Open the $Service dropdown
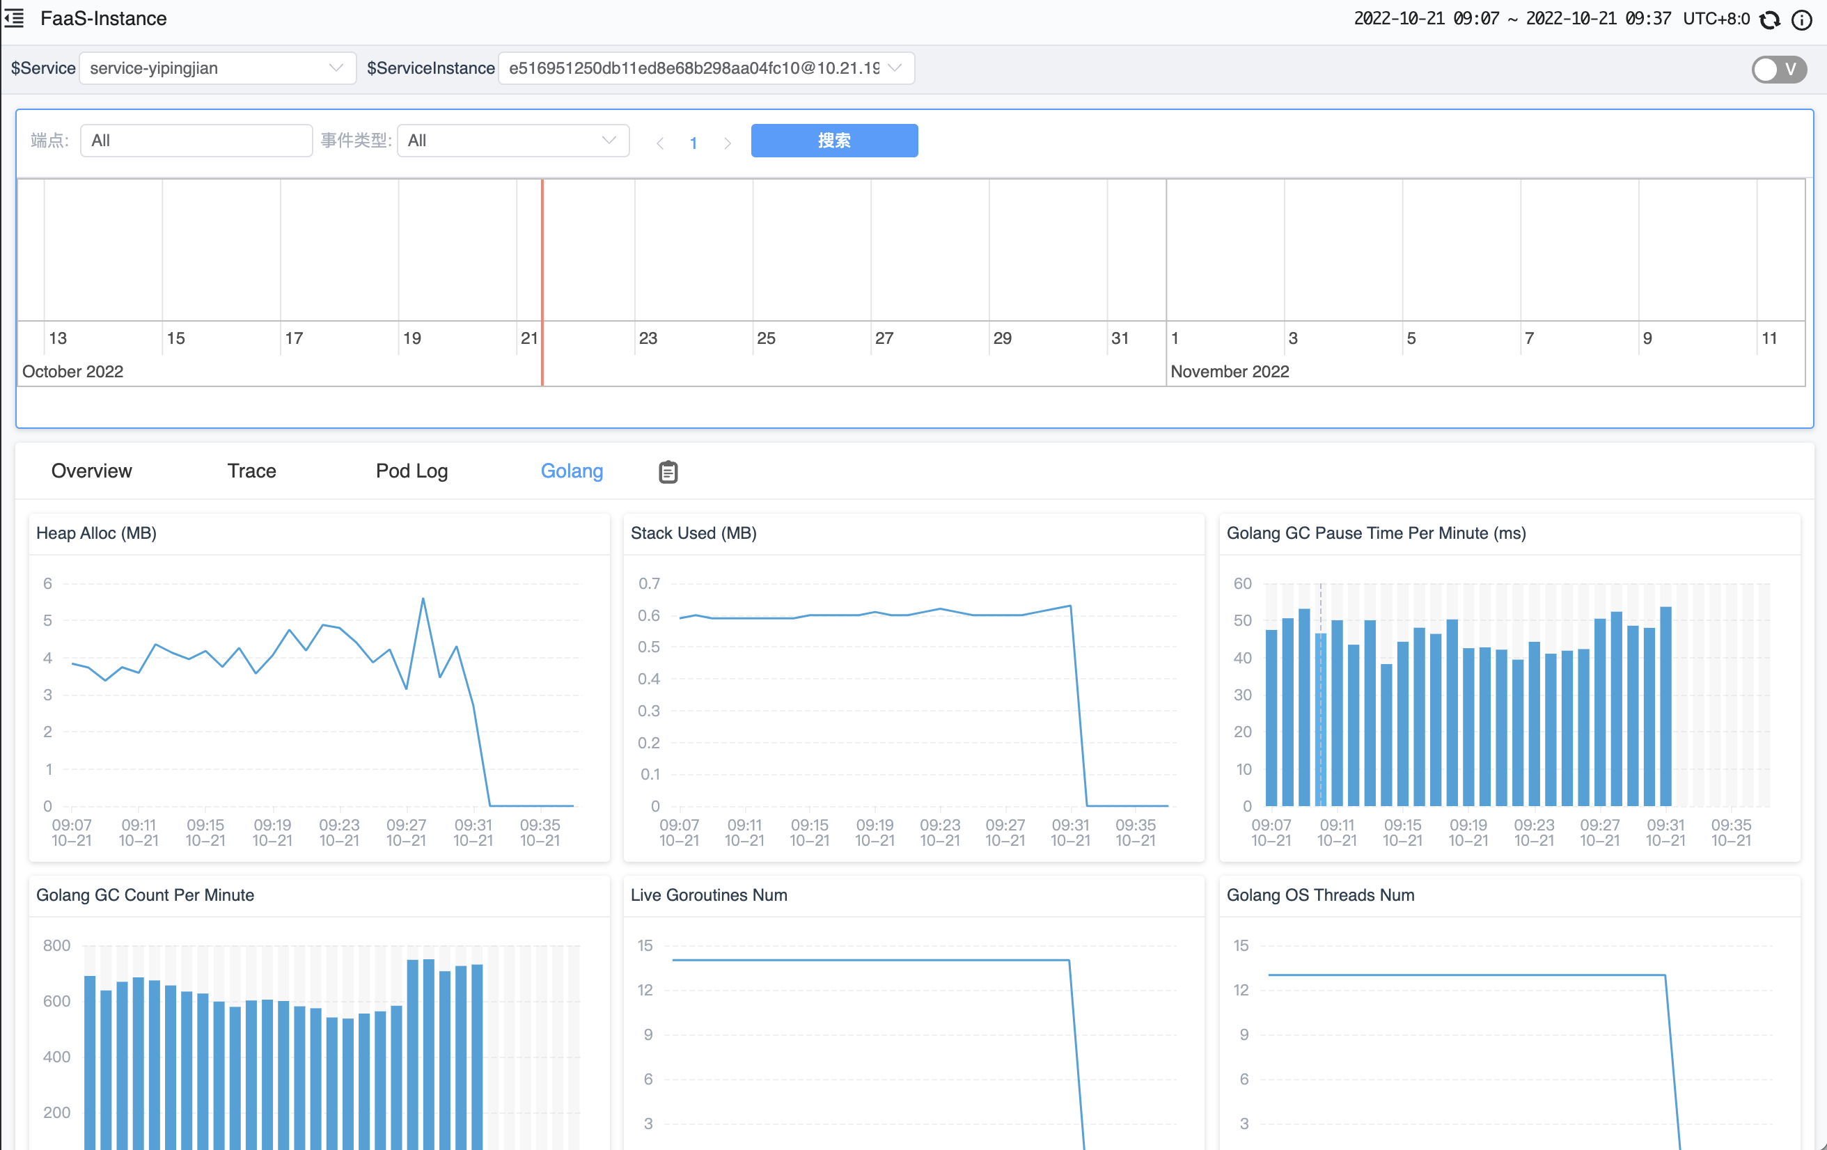 (217, 68)
